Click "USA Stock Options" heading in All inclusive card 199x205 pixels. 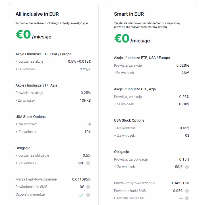point(30,116)
